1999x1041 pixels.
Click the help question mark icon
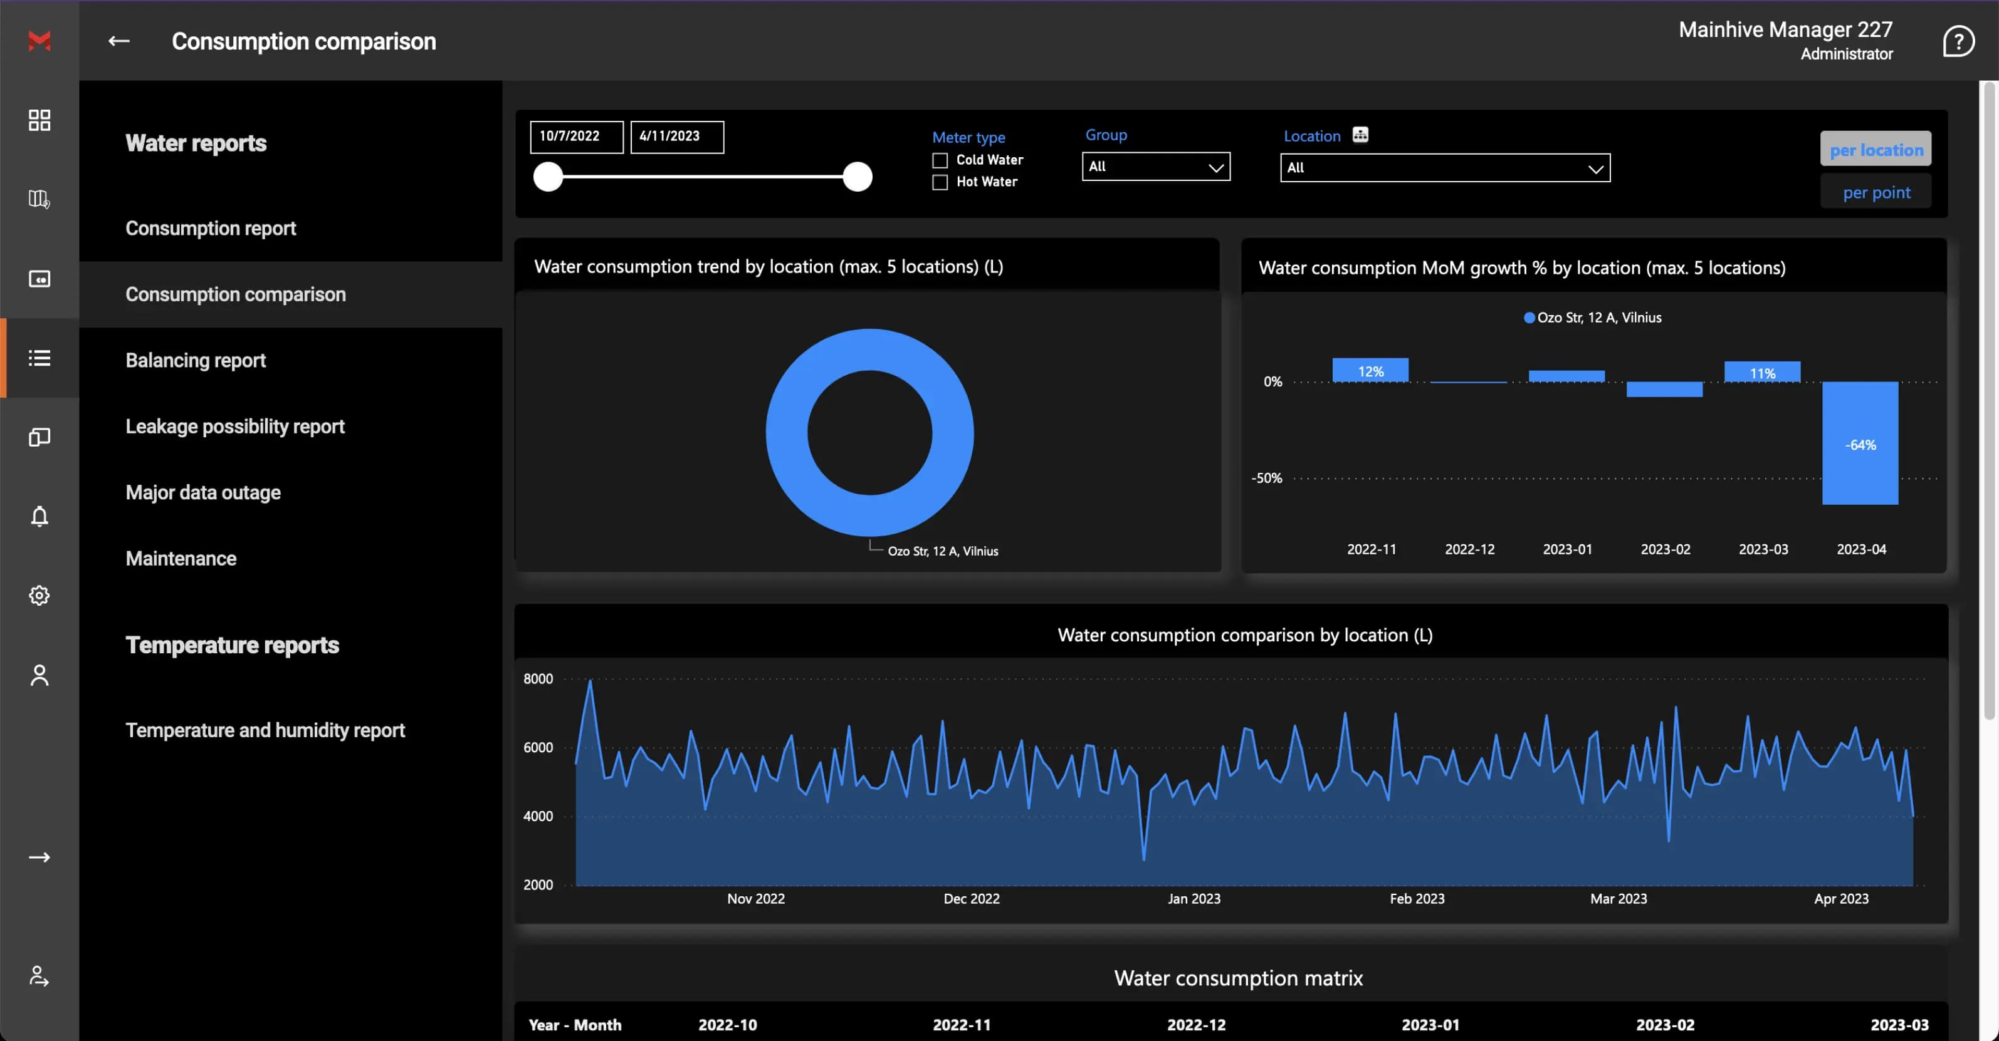[1958, 41]
